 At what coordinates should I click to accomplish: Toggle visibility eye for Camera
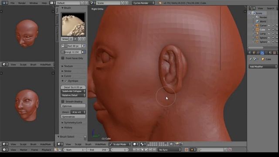click(269, 25)
